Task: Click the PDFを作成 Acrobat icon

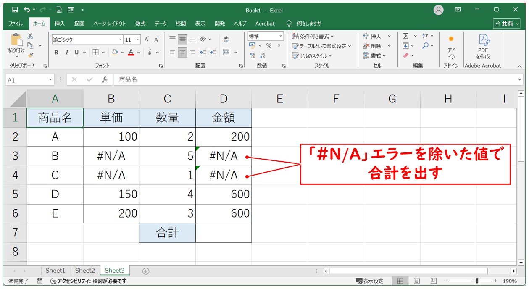Action: click(x=483, y=46)
